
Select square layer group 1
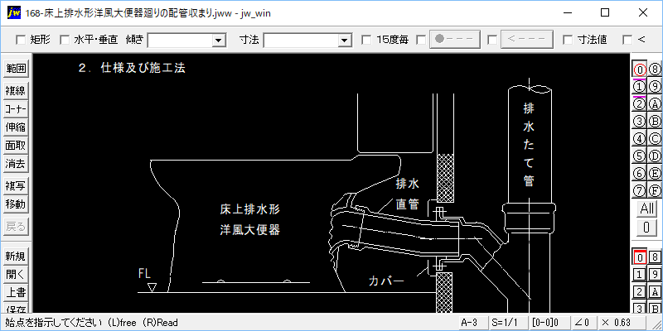[640, 275]
